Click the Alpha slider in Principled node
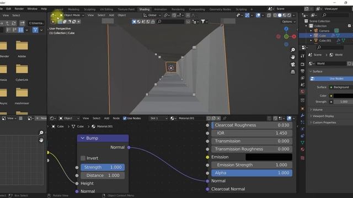The image size is (353, 198). pos(252,173)
